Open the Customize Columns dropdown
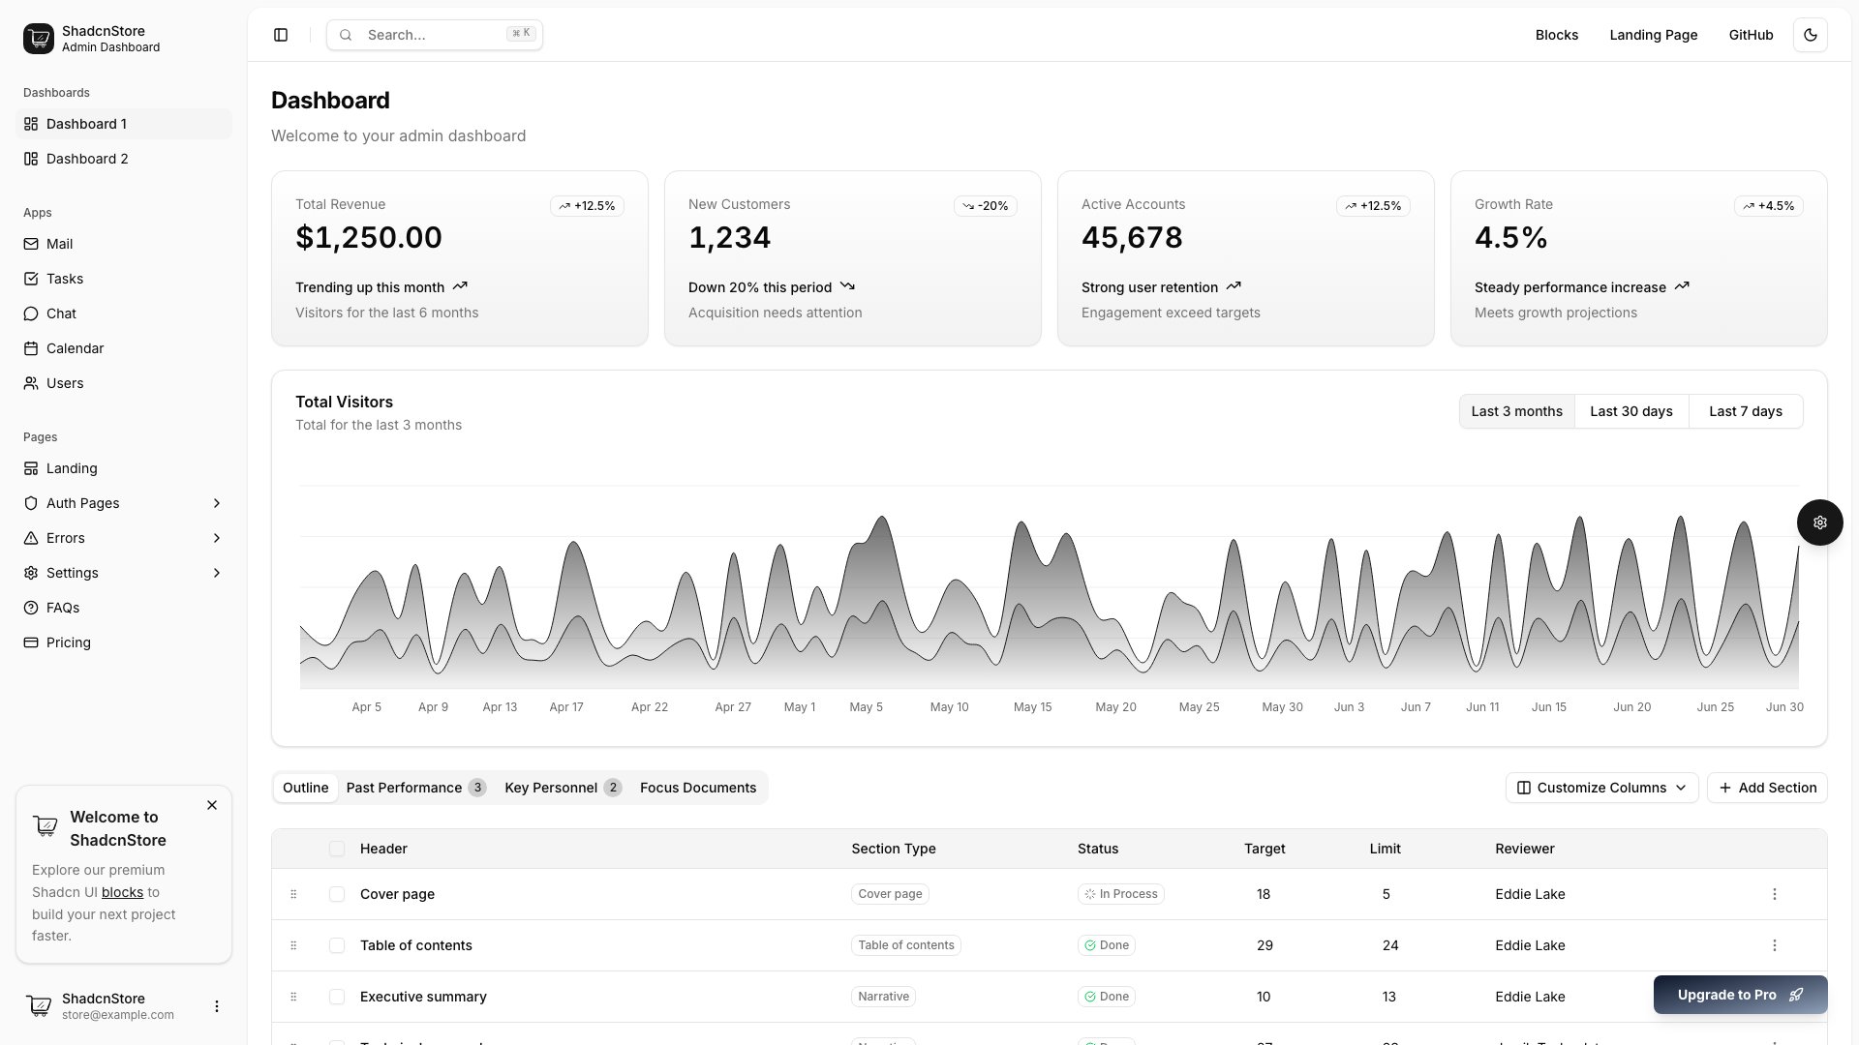Screen dimensions: 1859x1045 (1600, 788)
